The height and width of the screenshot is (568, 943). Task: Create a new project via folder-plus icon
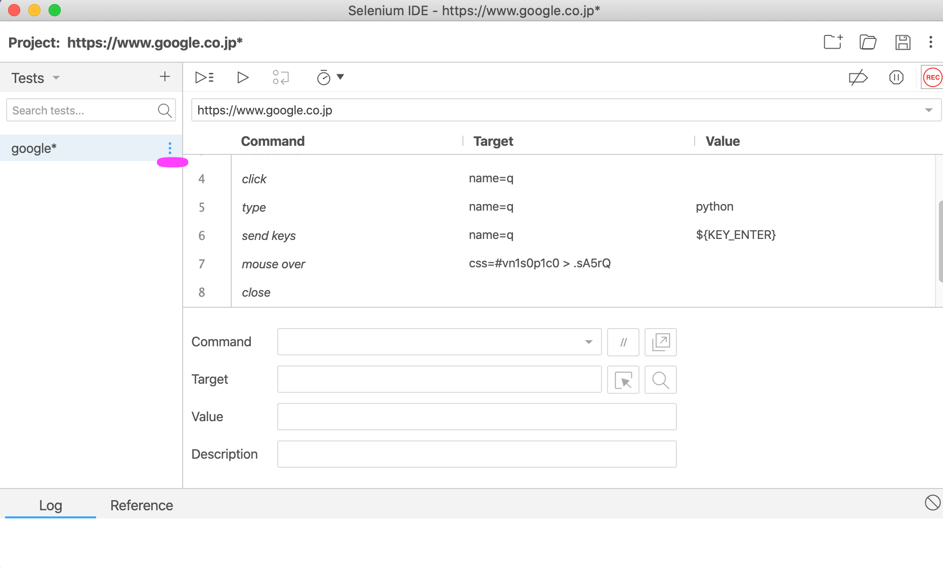(833, 42)
